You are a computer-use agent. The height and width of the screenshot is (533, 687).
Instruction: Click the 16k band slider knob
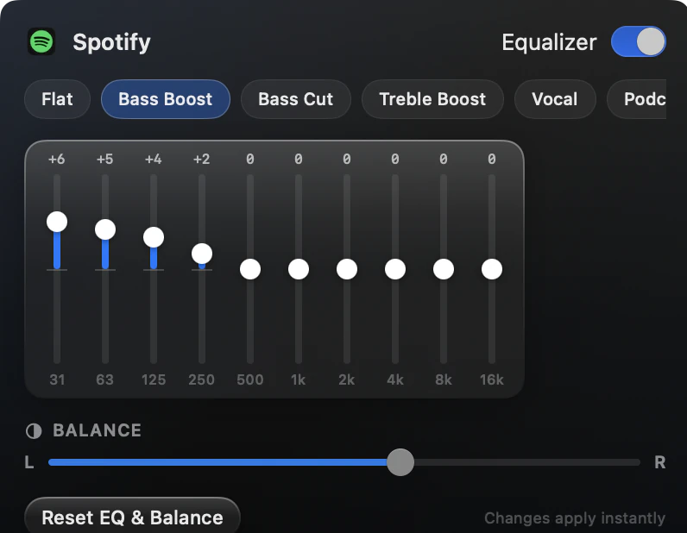coord(492,269)
